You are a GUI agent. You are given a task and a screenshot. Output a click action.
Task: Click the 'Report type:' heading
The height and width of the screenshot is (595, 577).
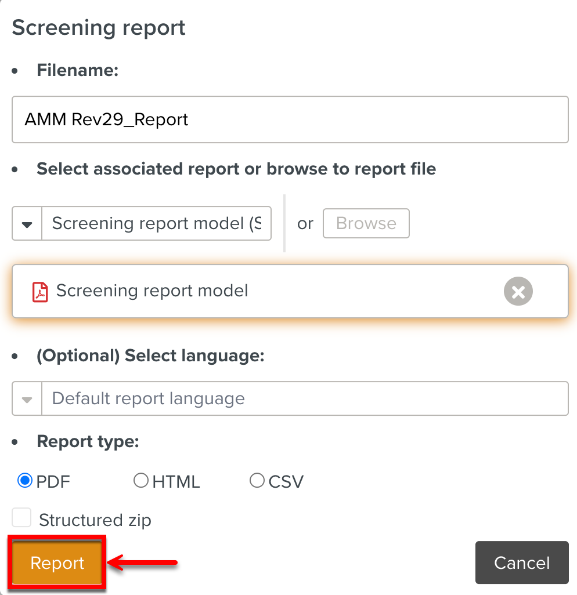pyautogui.click(x=88, y=442)
